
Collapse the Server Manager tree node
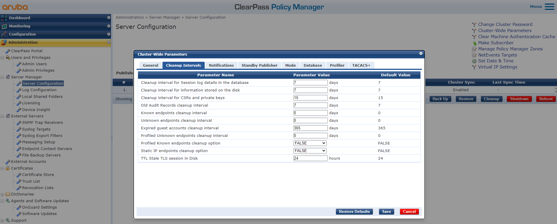[2, 77]
